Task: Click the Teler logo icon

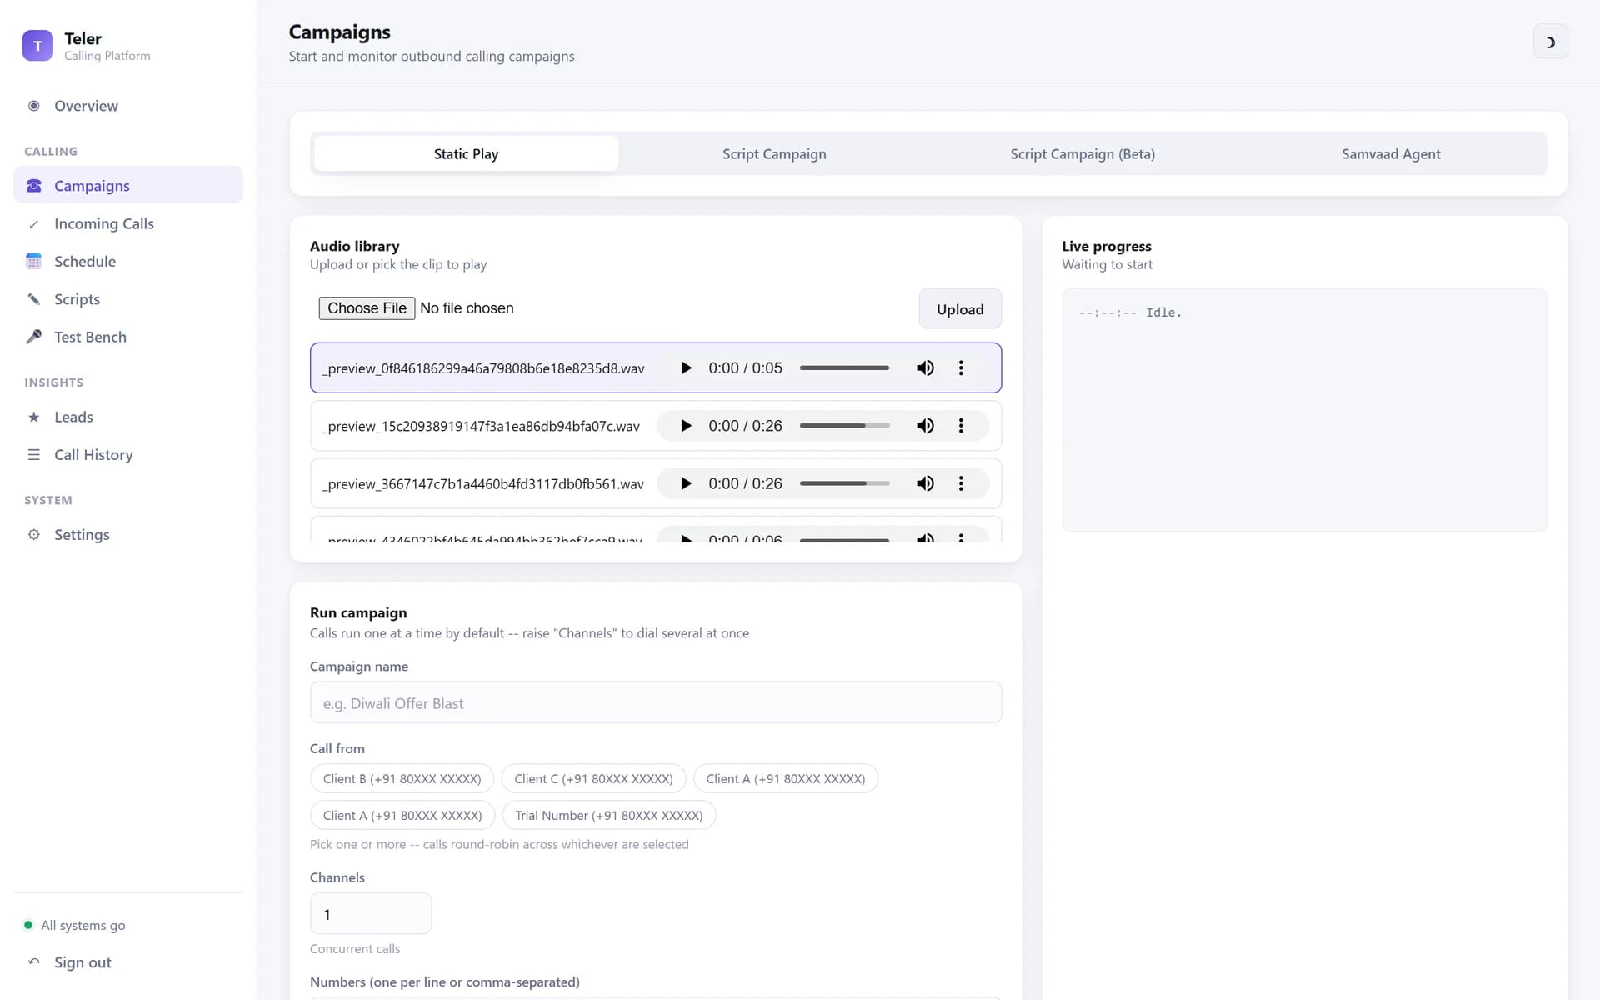Action: coord(37,46)
